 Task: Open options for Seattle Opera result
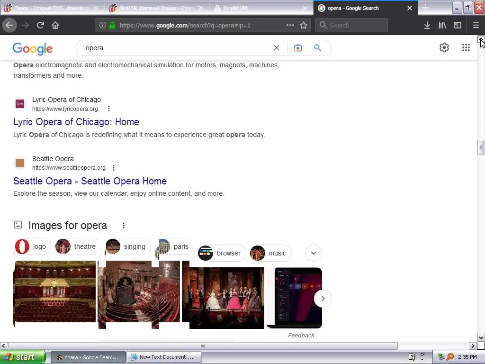coord(114,168)
